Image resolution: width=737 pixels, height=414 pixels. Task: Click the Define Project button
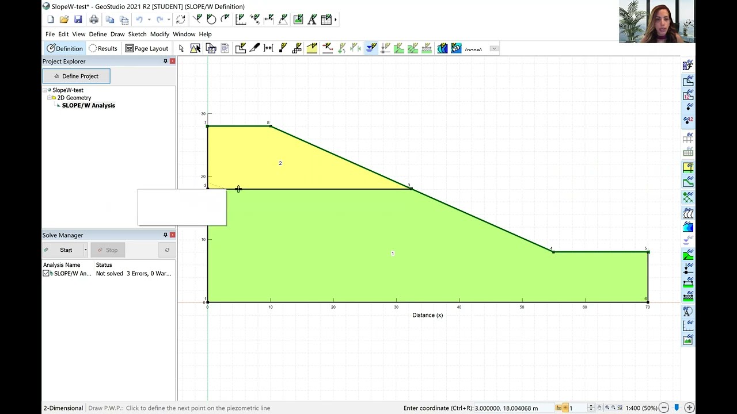pos(76,76)
